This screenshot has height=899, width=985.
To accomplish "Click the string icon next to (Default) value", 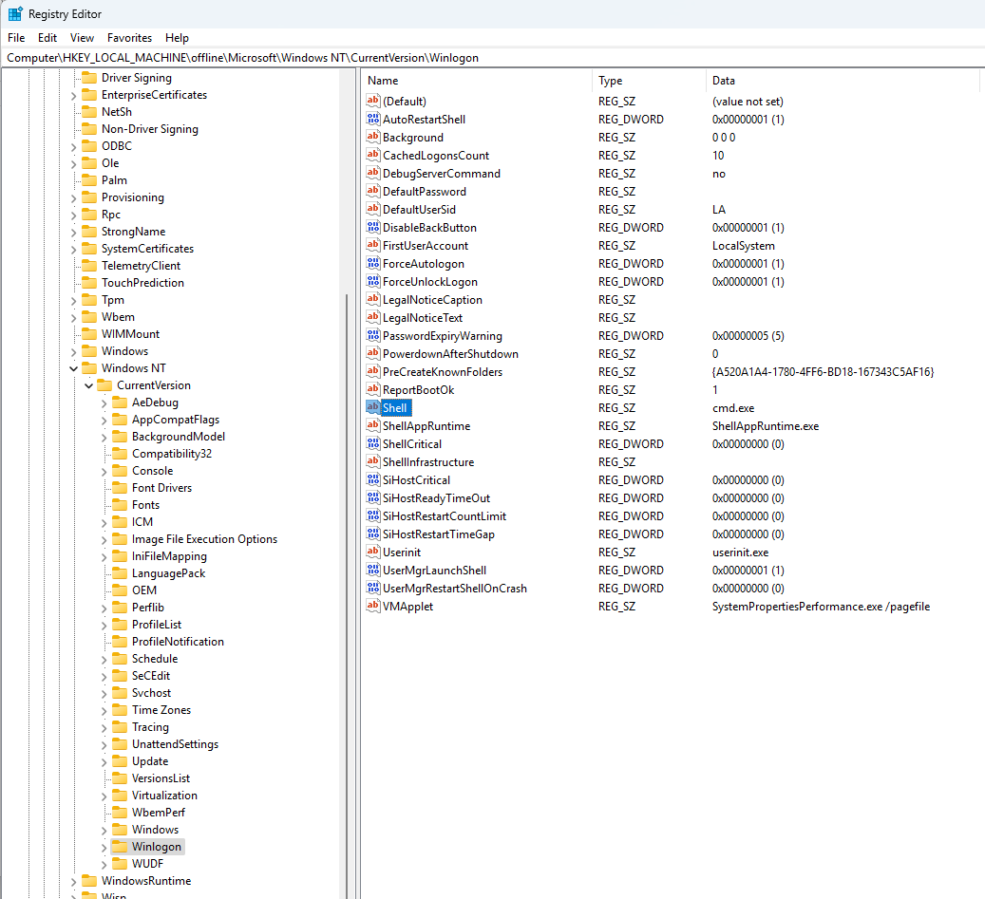I will [x=373, y=101].
